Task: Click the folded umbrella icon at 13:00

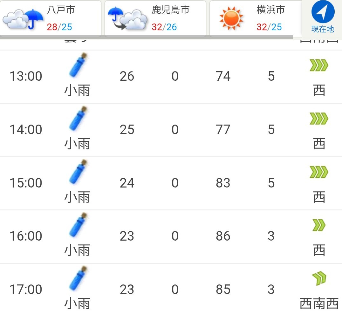Action: pos(78,65)
